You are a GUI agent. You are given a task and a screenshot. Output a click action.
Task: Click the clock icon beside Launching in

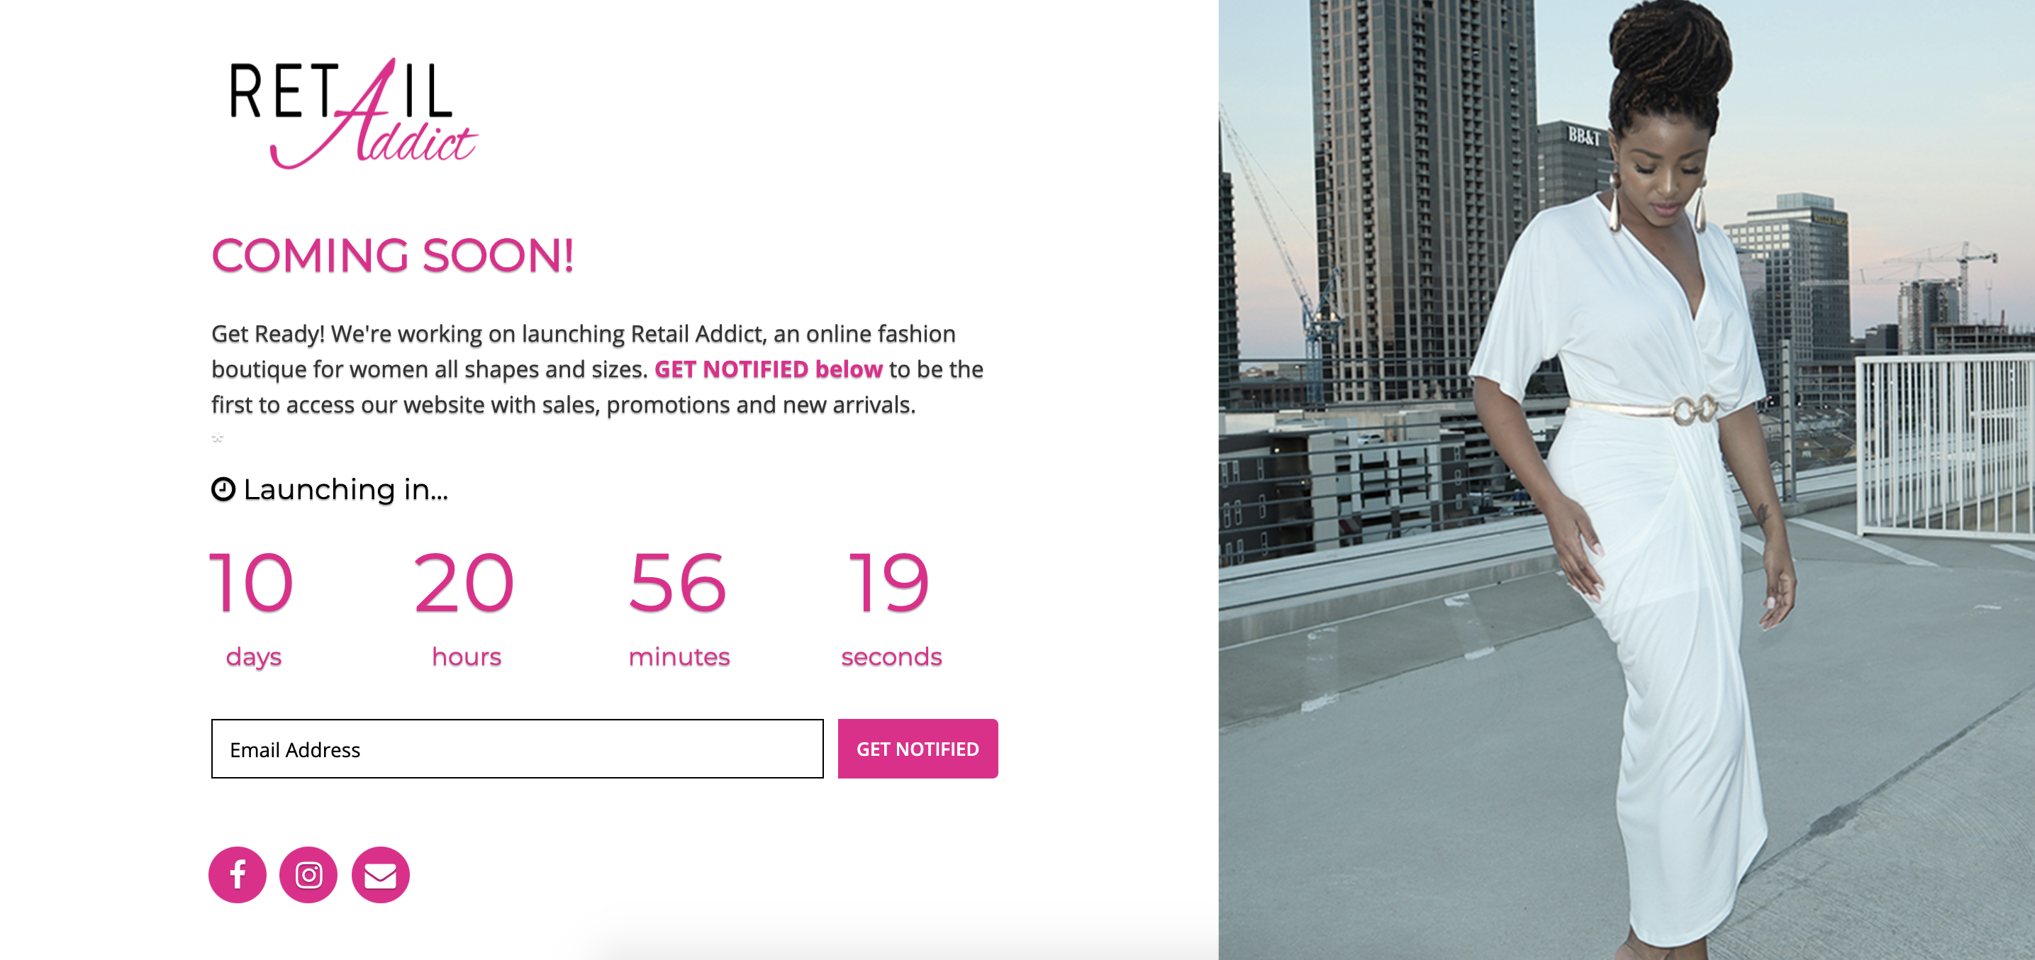tap(223, 490)
